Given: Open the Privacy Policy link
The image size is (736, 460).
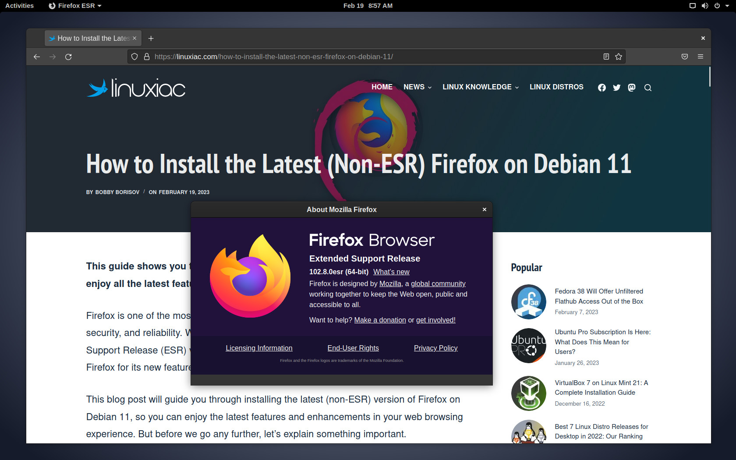Looking at the screenshot, I should [436, 348].
